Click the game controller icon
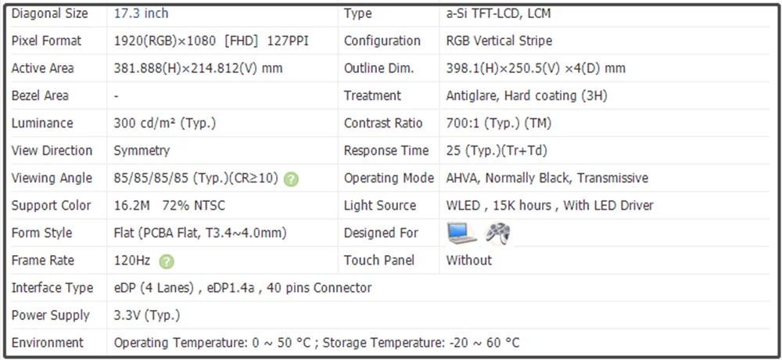Image resolution: width=782 pixels, height=360 pixels. (x=497, y=232)
